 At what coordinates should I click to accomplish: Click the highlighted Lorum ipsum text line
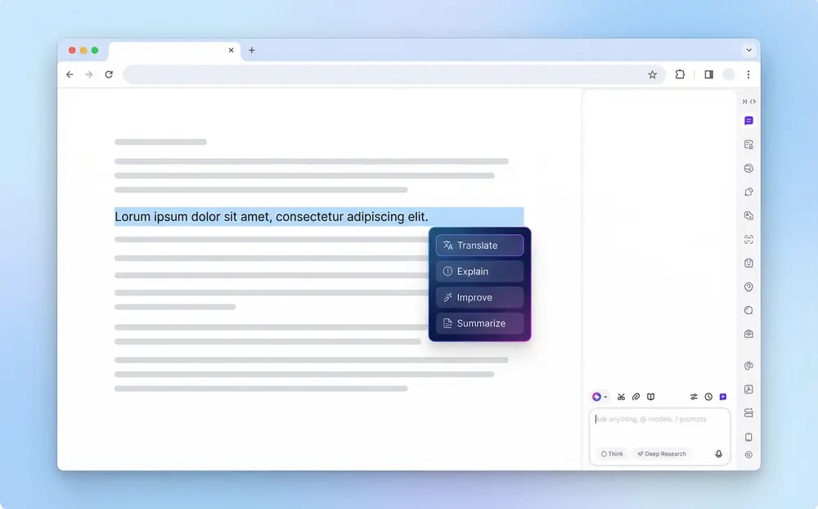[x=319, y=217]
